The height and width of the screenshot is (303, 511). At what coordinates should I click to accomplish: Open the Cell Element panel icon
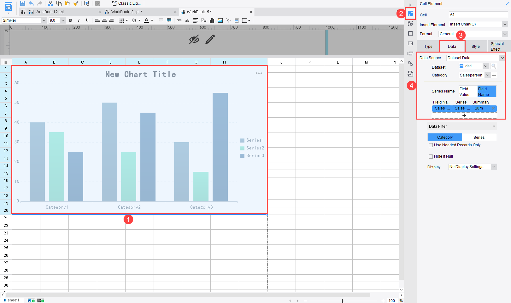coord(410,14)
